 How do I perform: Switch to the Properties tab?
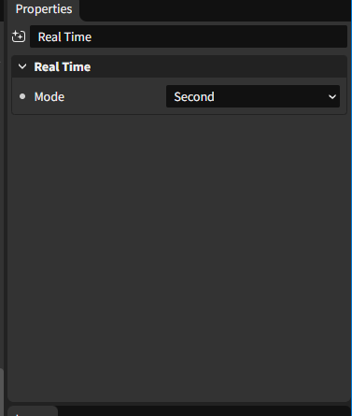[44, 9]
